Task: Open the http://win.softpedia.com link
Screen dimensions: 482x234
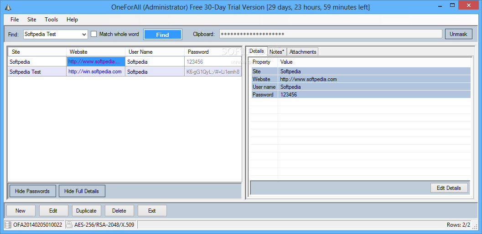Action: pos(95,71)
